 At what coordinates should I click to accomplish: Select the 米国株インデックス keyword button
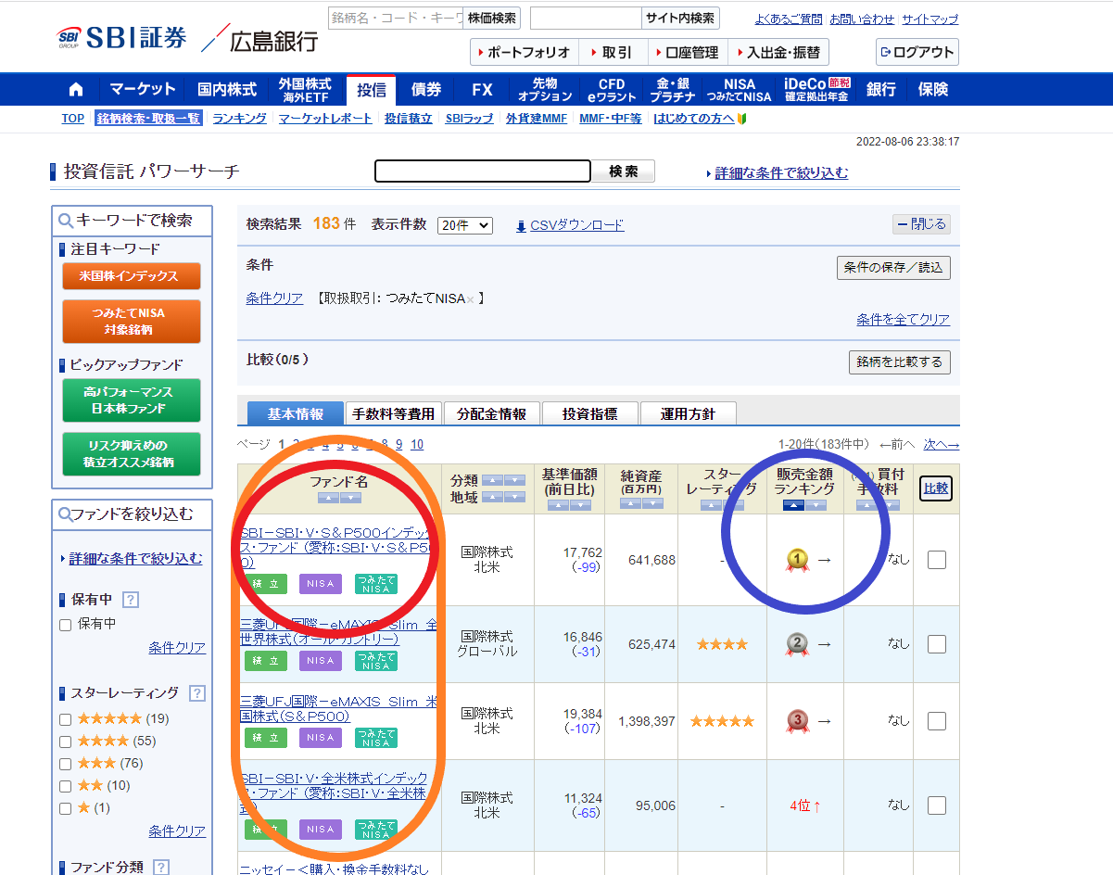[132, 276]
